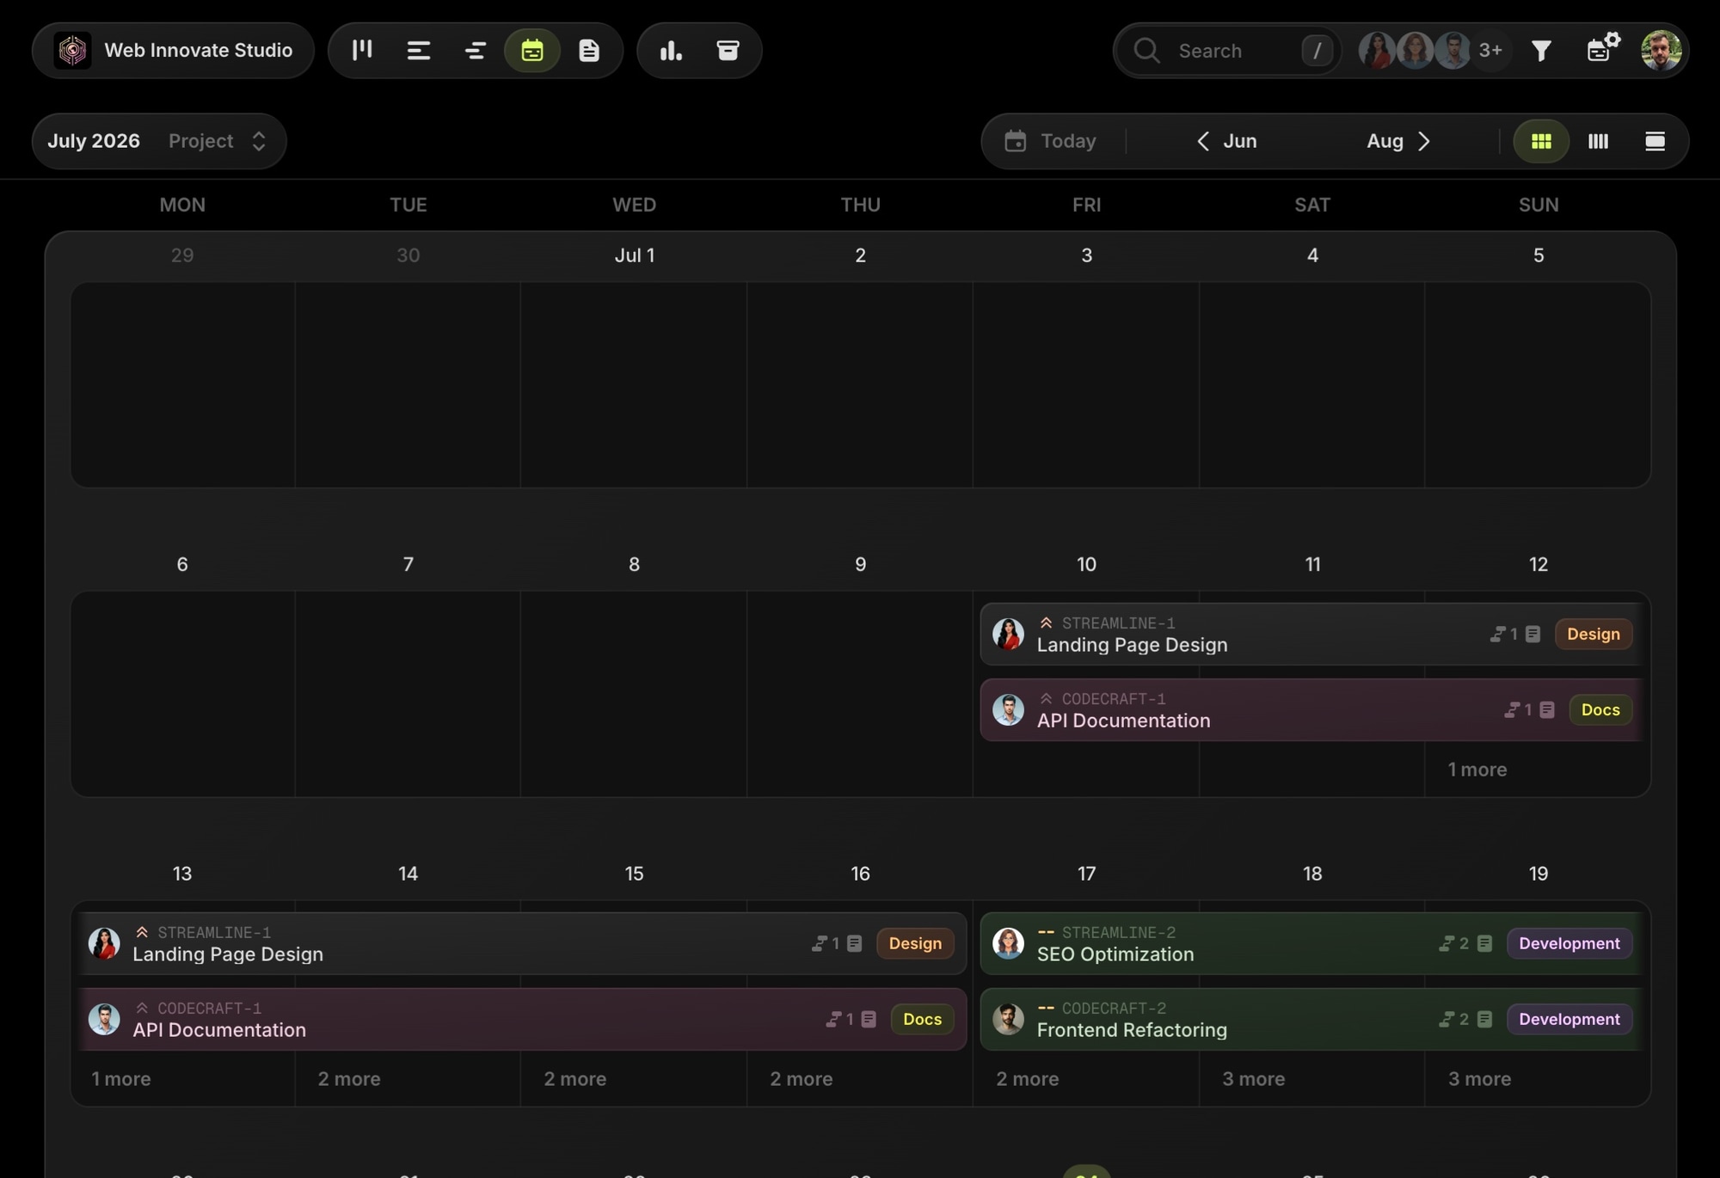Click assignee avatar on SEO Optimization

[1008, 943]
